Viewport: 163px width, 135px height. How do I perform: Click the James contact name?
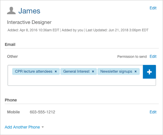(29, 11)
